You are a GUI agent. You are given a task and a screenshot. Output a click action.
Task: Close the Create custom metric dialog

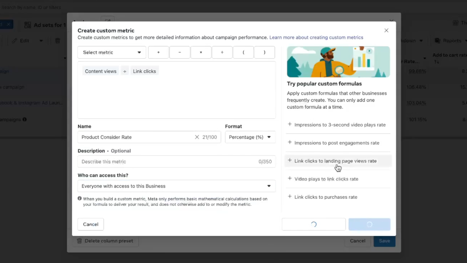pyautogui.click(x=386, y=31)
